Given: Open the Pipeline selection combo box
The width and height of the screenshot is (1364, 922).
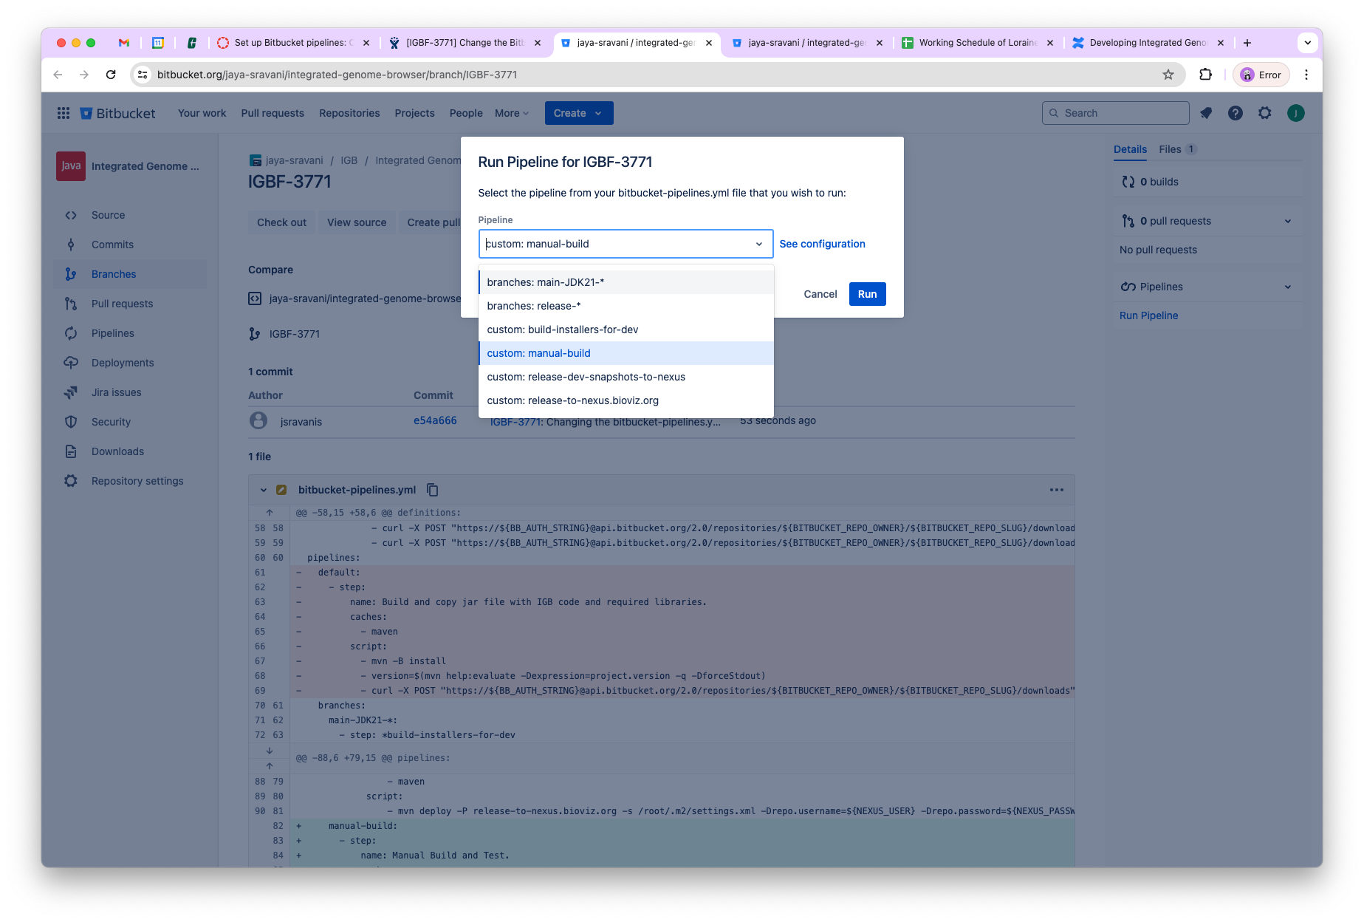Looking at the screenshot, I should [626, 244].
